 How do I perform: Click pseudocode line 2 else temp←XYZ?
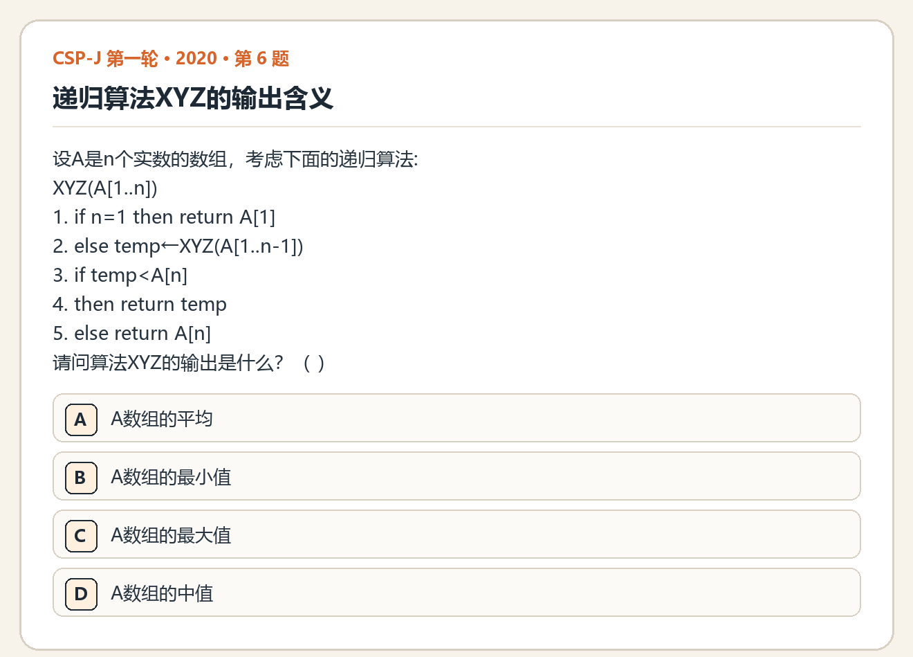point(178,246)
